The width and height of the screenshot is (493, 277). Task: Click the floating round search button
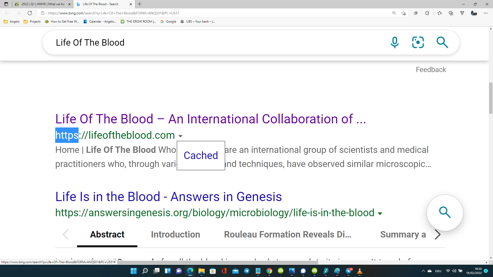[445, 213]
